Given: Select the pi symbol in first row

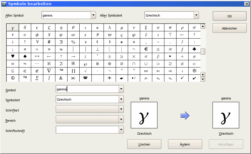Looking at the screenshot, I should click(x=170, y=27).
